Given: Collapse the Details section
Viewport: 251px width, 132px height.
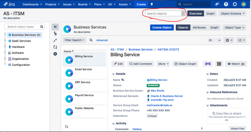Looking at the screenshot, I should (x=114, y=74).
